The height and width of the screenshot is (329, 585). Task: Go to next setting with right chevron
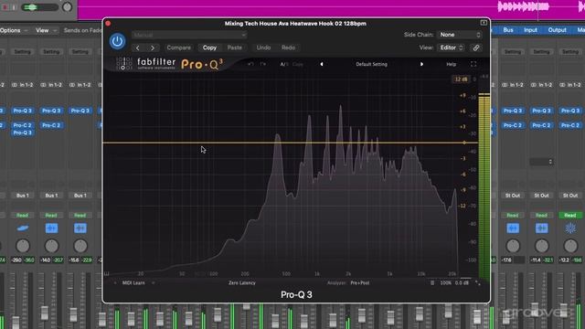[x=153, y=48]
